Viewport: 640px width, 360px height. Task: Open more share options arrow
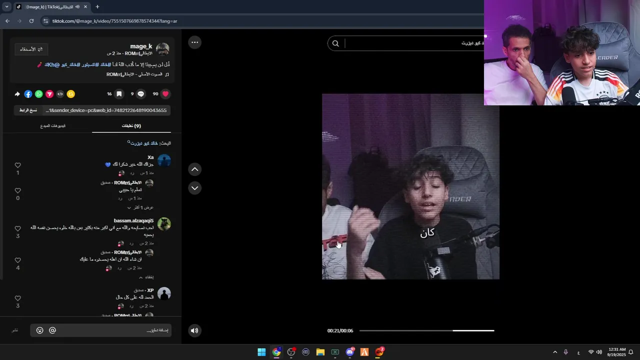coord(17,94)
